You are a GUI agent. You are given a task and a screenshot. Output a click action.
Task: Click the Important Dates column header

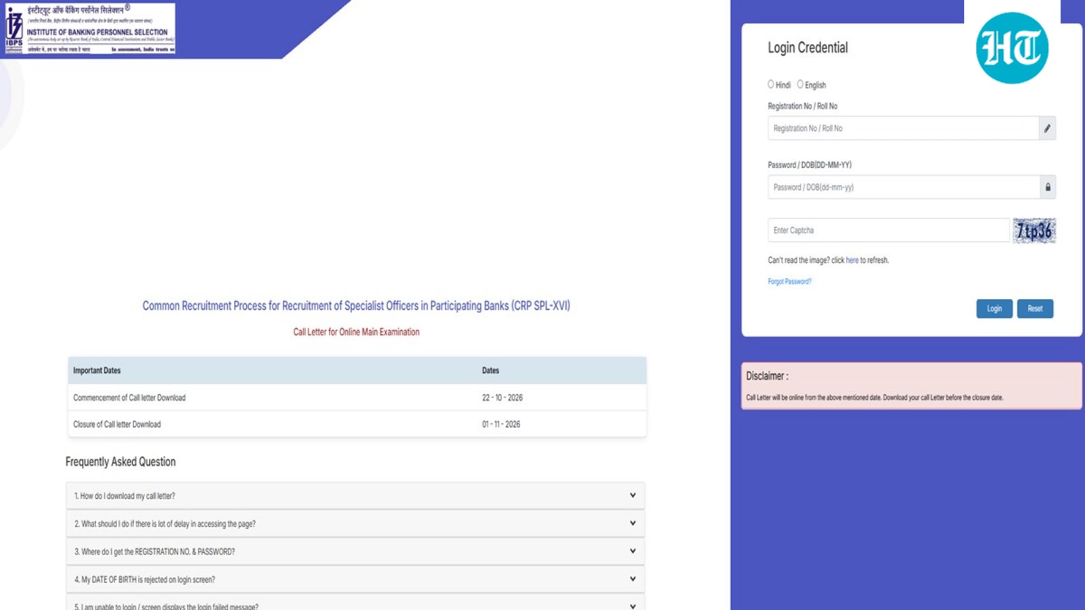coord(97,371)
